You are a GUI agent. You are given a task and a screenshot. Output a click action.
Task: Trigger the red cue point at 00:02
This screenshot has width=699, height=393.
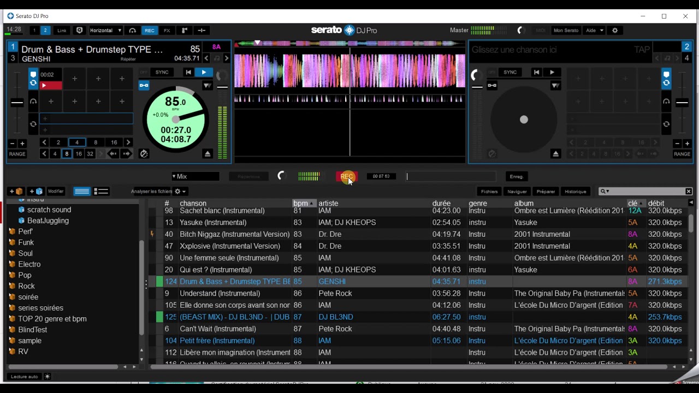[51, 85]
